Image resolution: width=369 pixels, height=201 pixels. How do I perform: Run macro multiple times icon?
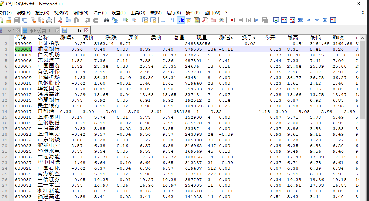(257, 20)
